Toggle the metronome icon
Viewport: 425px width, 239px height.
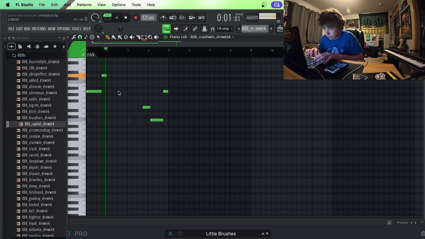(163, 18)
